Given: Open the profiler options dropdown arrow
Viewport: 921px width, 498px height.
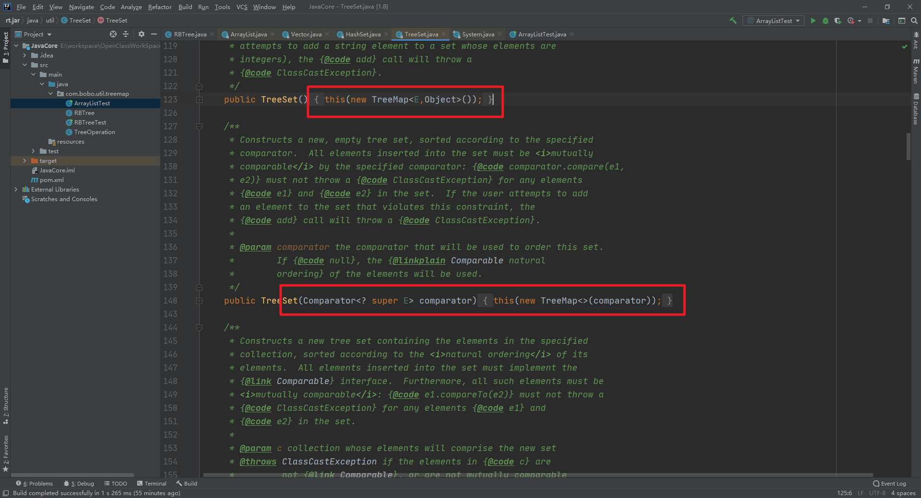Looking at the screenshot, I should click(x=860, y=21).
